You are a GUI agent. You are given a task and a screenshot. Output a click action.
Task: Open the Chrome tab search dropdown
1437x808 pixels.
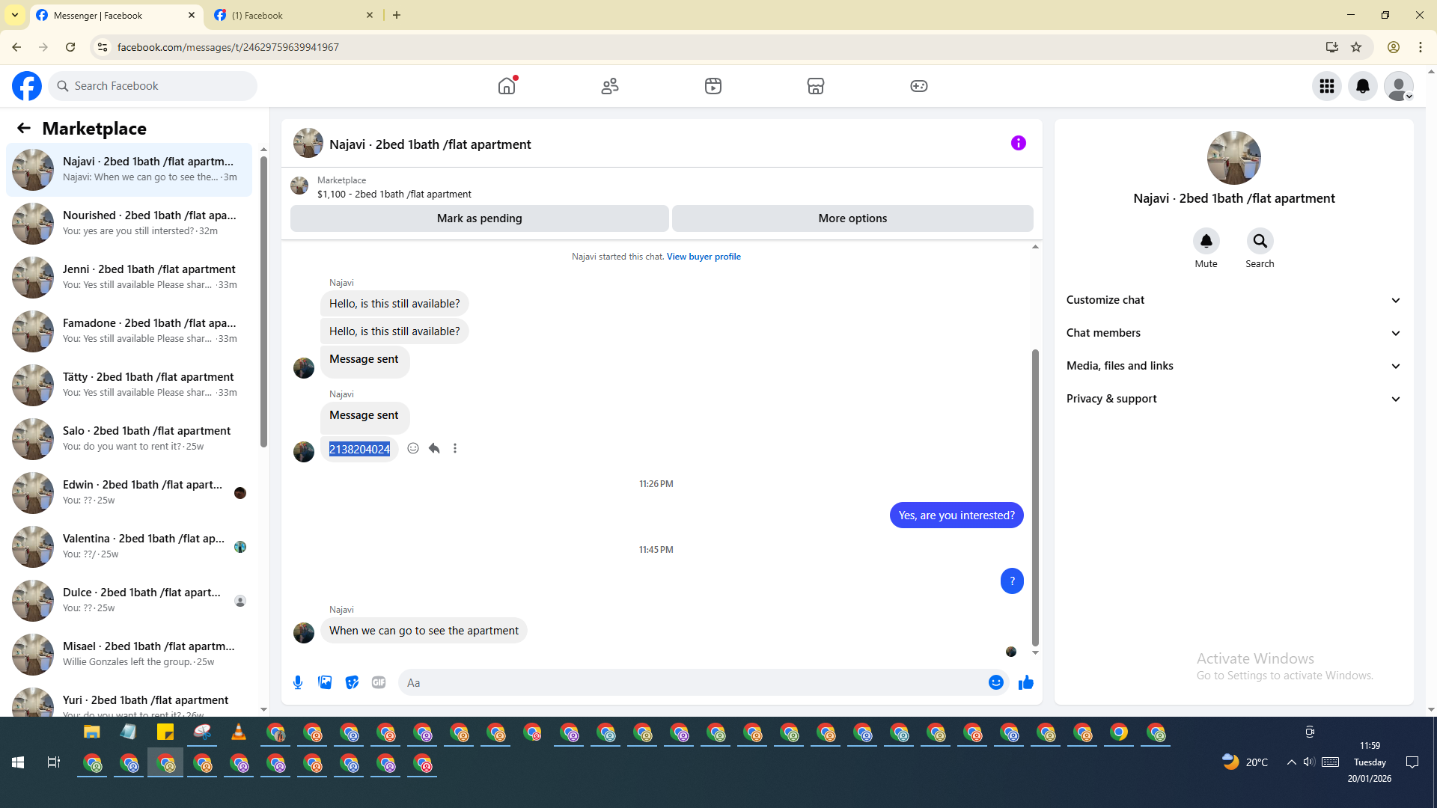click(15, 15)
